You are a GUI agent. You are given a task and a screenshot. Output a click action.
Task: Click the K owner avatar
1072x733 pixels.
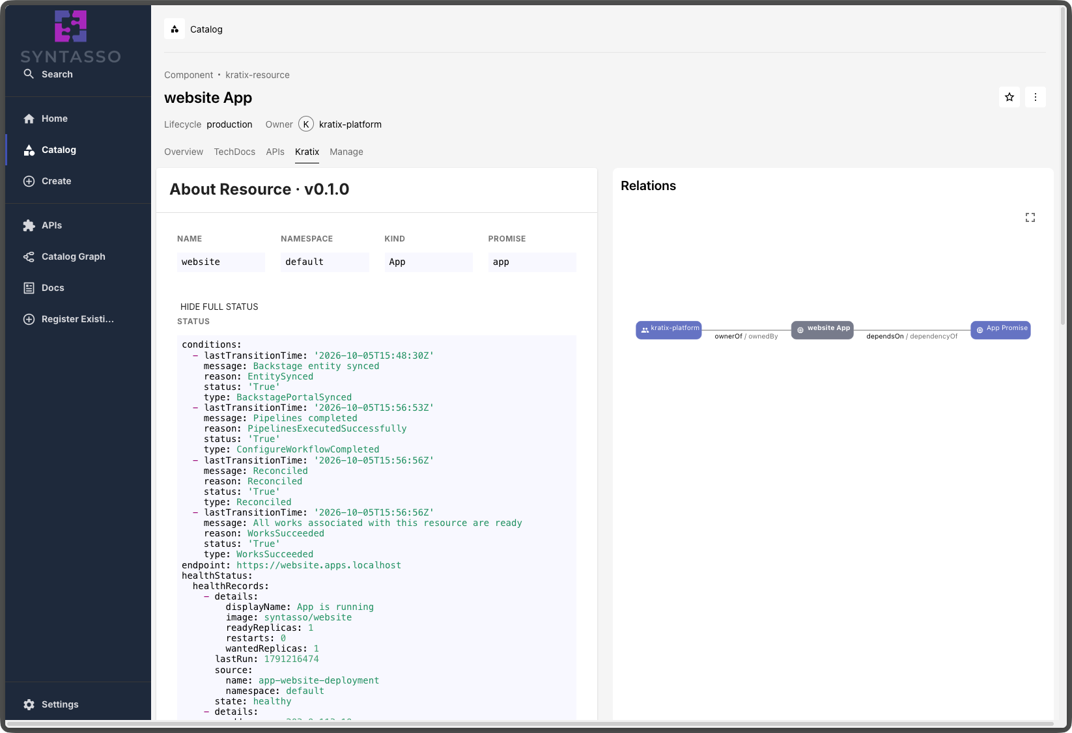306,124
